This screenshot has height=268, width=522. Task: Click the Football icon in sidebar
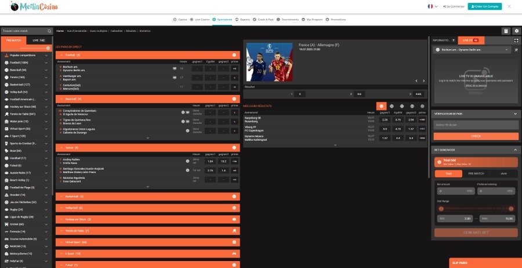(x=6, y=63)
